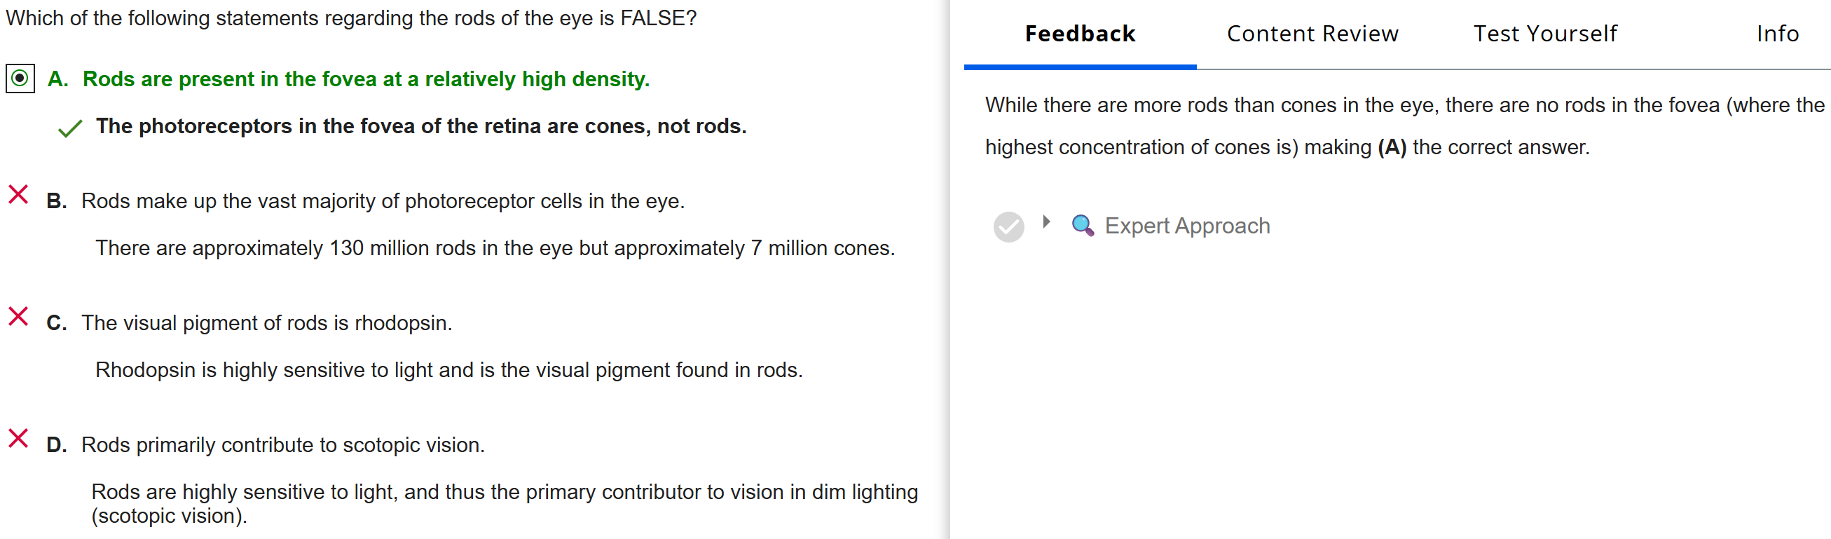
Task: Select the radio button for answer A
Action: tap(20, 79)
